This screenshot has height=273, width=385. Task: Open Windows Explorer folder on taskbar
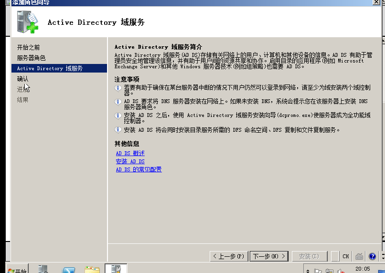tap(92, 270)
